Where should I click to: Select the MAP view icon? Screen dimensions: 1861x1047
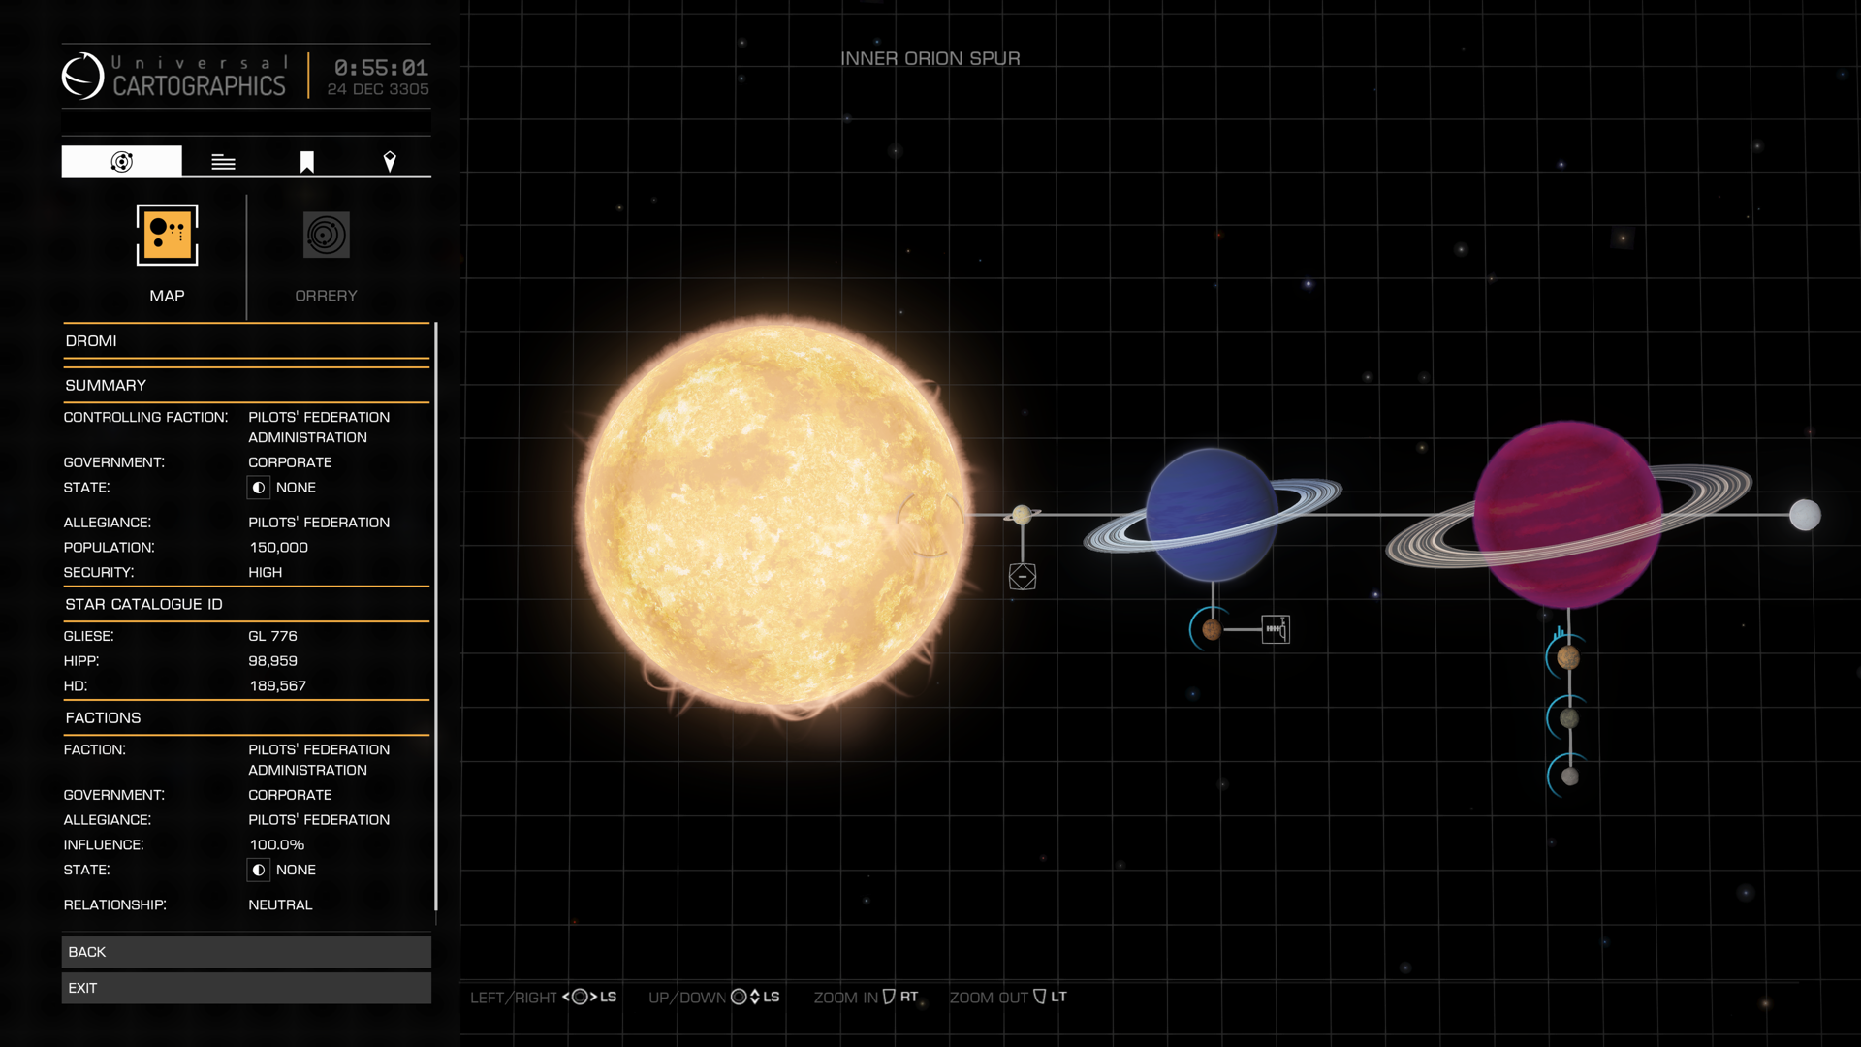coord(167,236)
